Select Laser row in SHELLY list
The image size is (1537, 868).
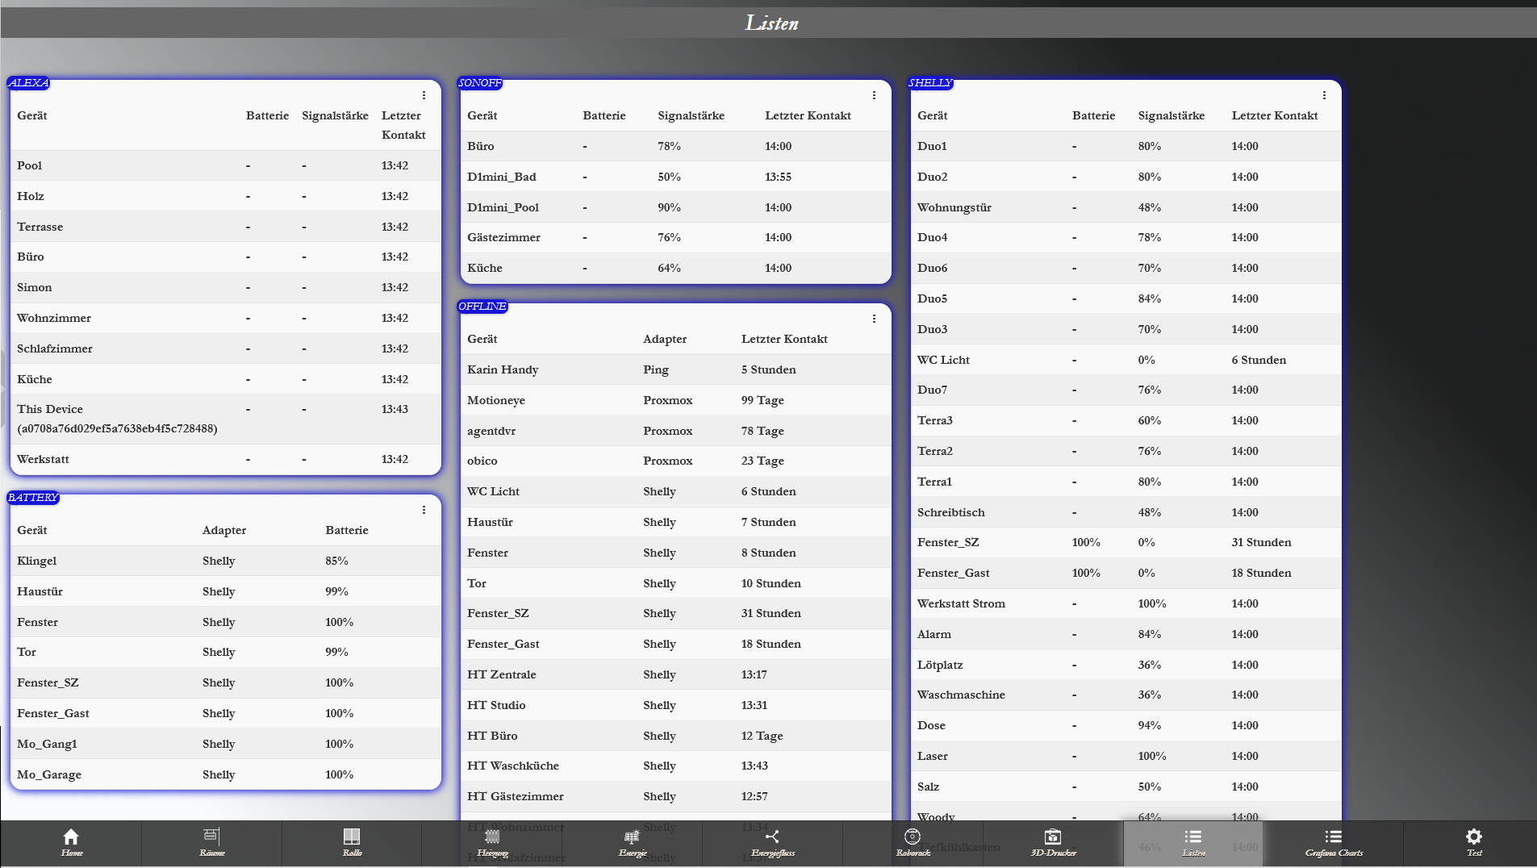[1126, 756]
